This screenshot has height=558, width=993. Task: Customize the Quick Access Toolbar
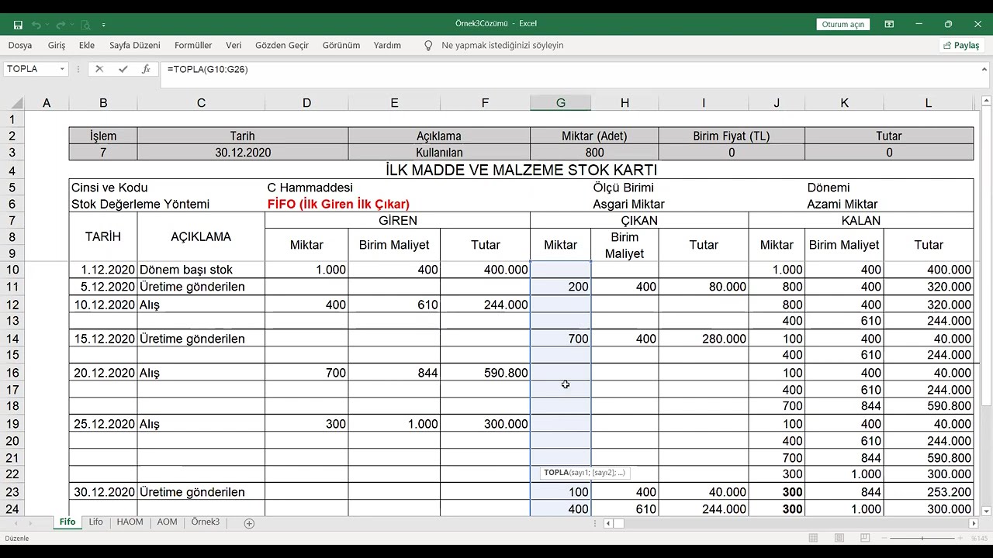[x=103, y=25]
